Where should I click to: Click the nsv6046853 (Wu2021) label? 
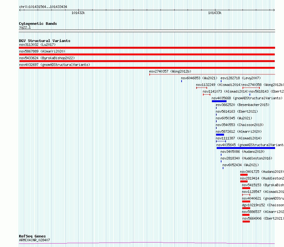pyautogui.click(x=199, y=78)
